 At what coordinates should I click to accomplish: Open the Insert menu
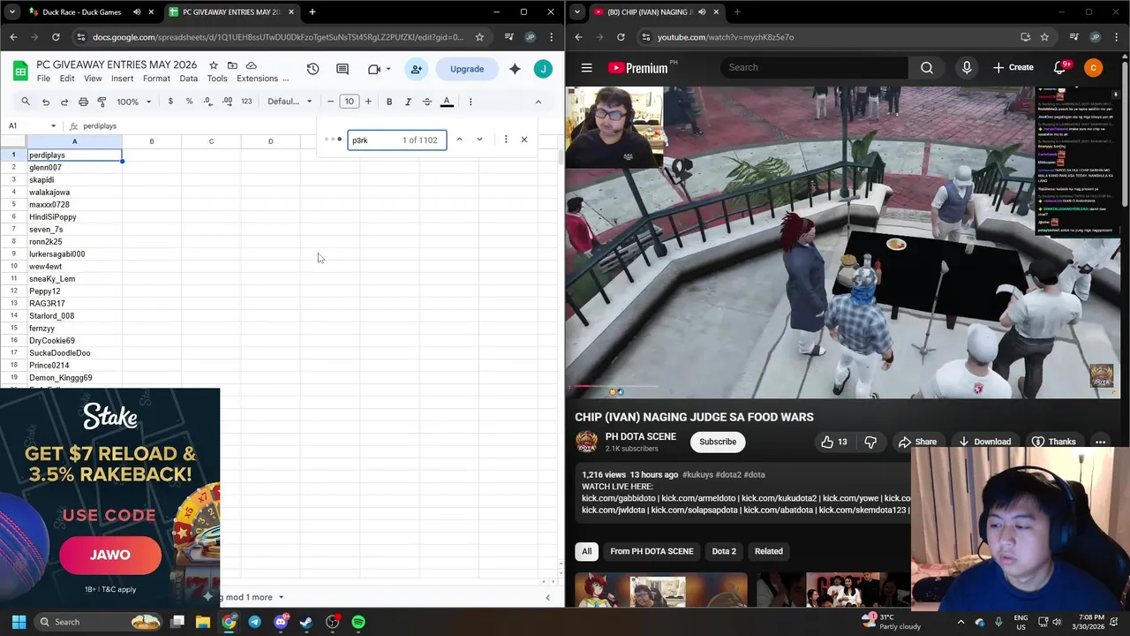pos(123,79)
